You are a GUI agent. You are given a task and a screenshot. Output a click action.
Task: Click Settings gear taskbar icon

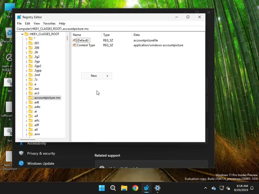pos(158,188)
